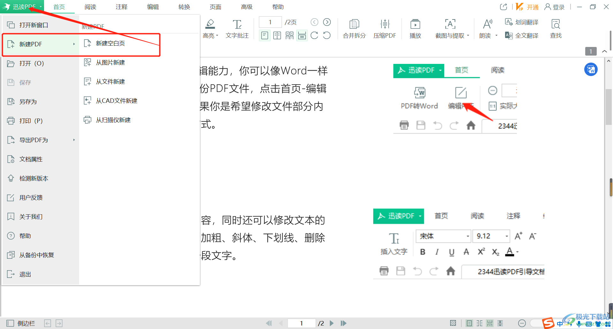Click the share icon in the title bar
Screen dimensions: 613x329
(503, 7)
